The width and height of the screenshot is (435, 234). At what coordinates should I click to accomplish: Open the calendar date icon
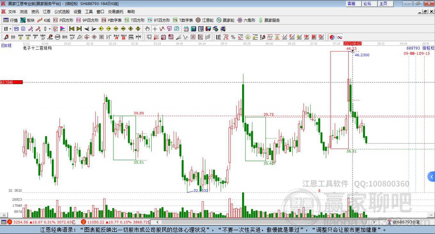point(186,28)
